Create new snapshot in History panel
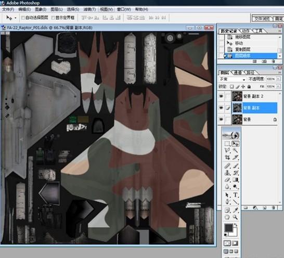The width and height of the screenshot is (284, 258). pos(264,61)
